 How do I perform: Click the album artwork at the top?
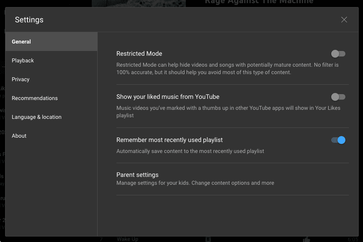pyautogui.click(x=138, y=3)
